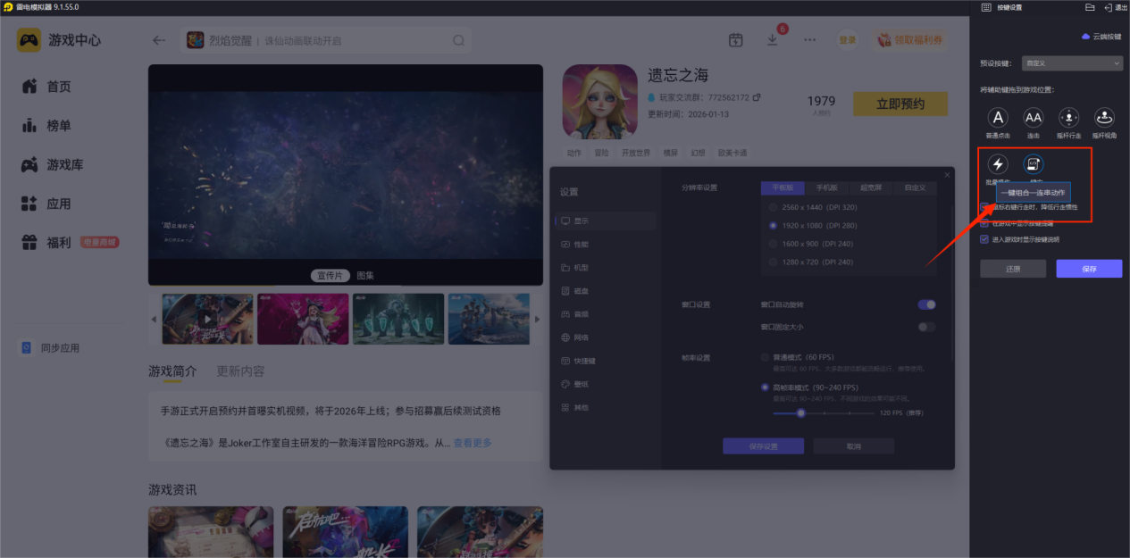Open 机型 device model settings category
Viewport: 1130px width, 558px height.
tap(574, 267)
